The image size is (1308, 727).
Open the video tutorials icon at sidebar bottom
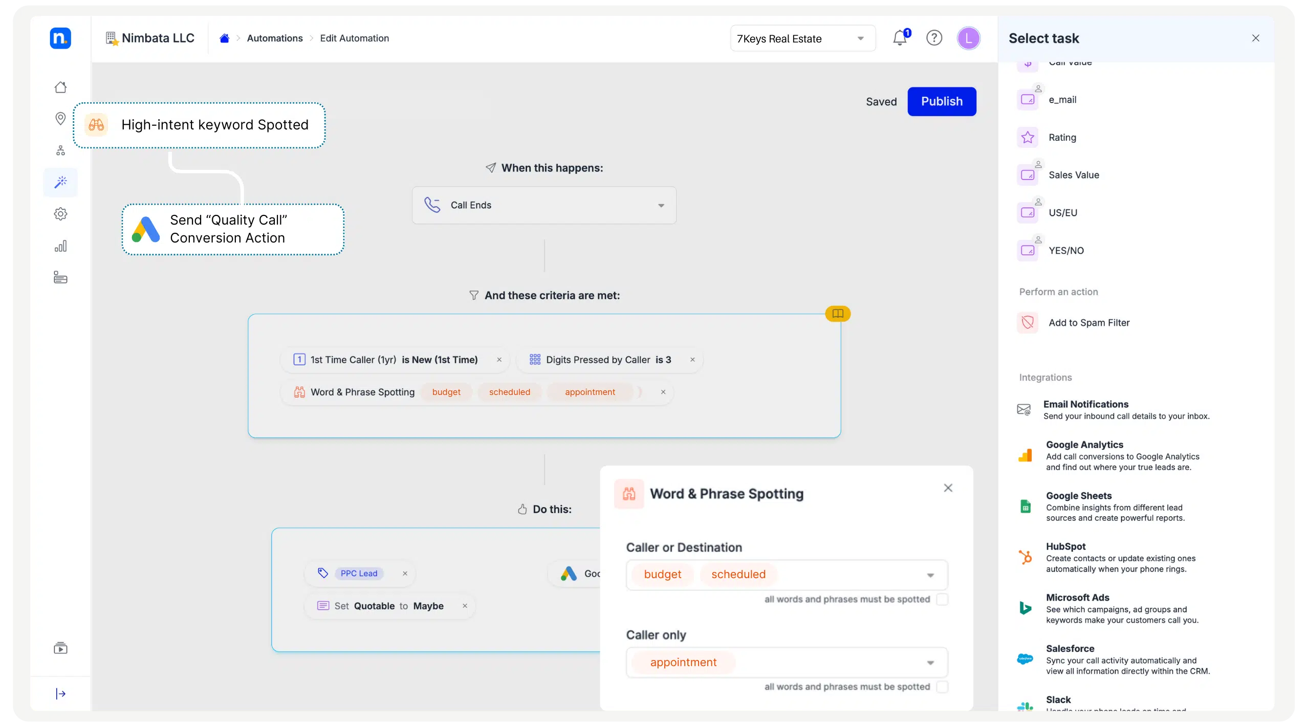[x=60, y=648]
